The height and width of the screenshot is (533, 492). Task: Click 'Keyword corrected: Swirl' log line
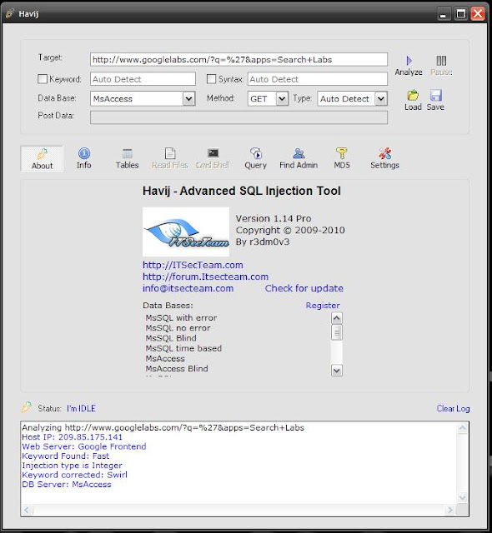point(74,475)
